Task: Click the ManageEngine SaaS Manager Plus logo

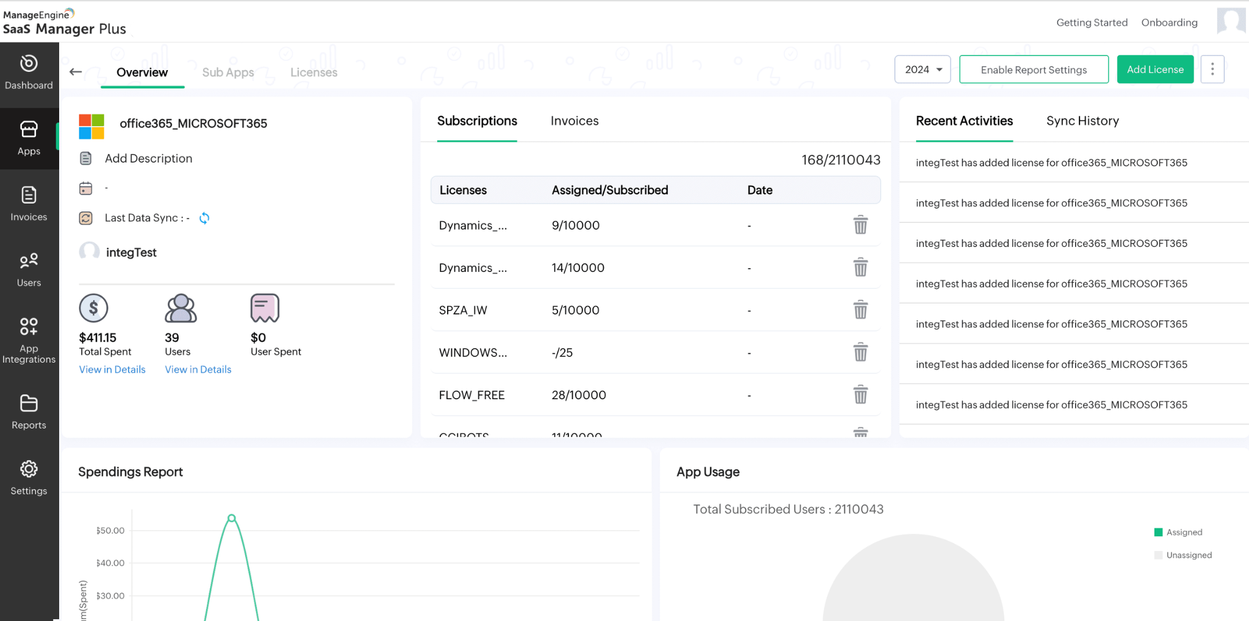Action: click(64, 22)
